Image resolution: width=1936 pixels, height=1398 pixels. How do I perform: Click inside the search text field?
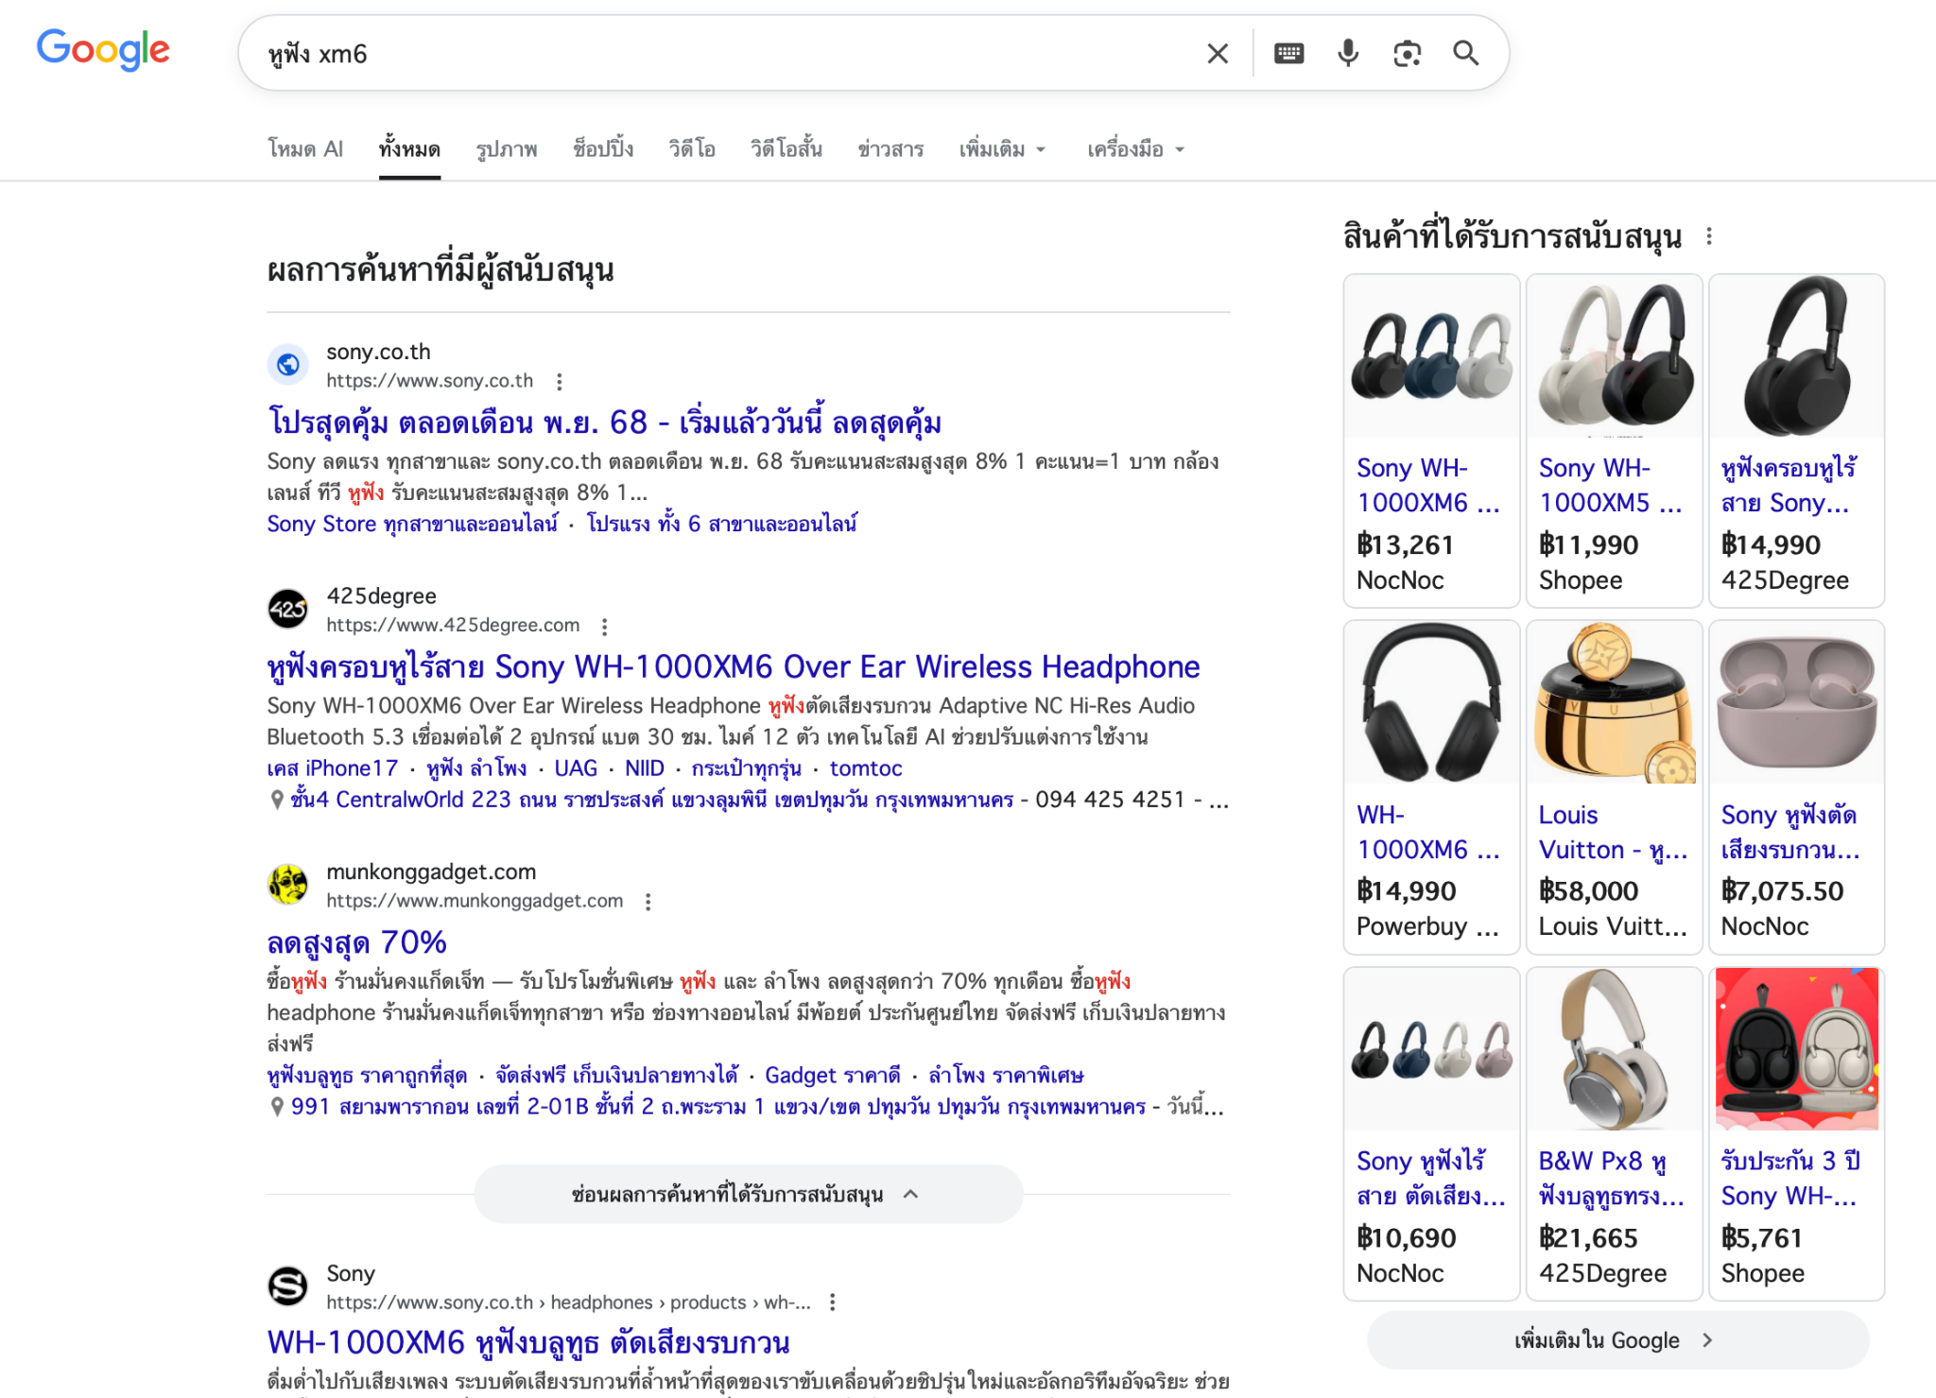pyautogui.click(x=718, y=54)
